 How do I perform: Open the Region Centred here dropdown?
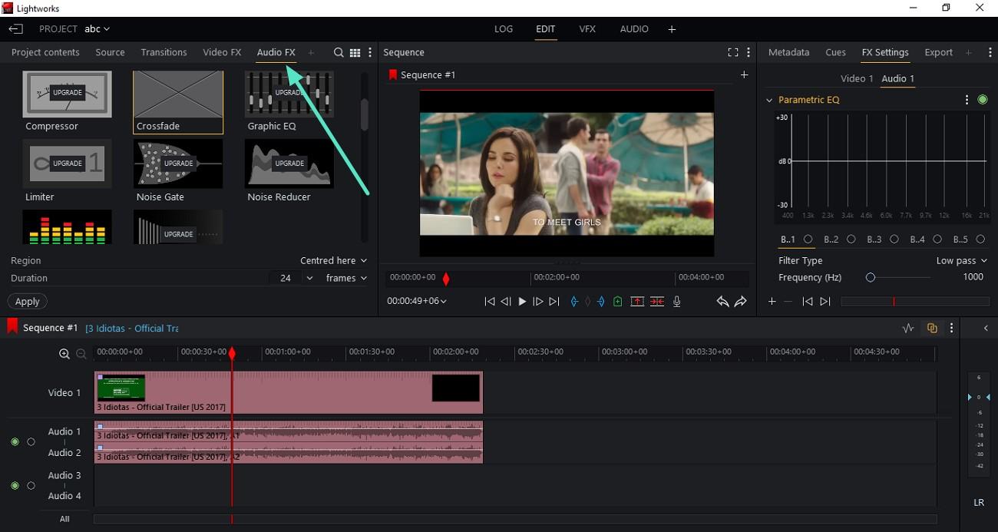pos(333,261)
